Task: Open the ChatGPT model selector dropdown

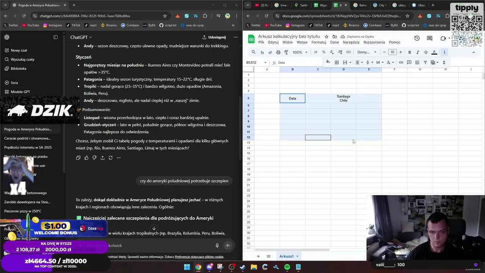Action: point(81,37)
